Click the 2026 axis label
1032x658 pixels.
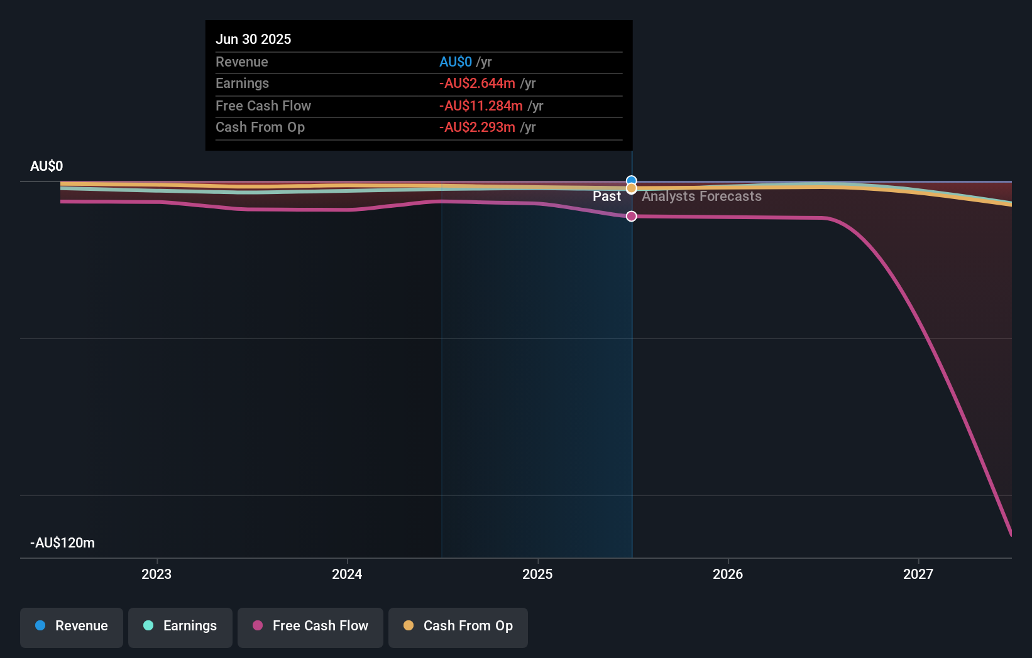[x=727, y=574]
